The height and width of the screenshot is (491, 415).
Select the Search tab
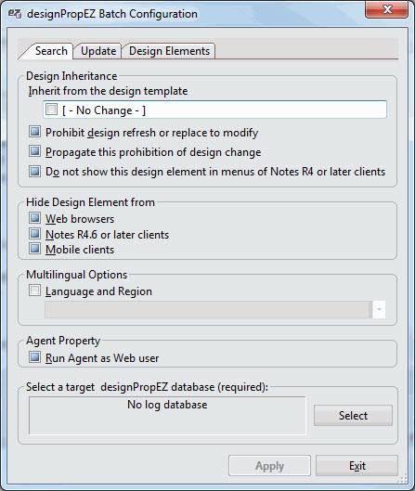tap(51, 51)
